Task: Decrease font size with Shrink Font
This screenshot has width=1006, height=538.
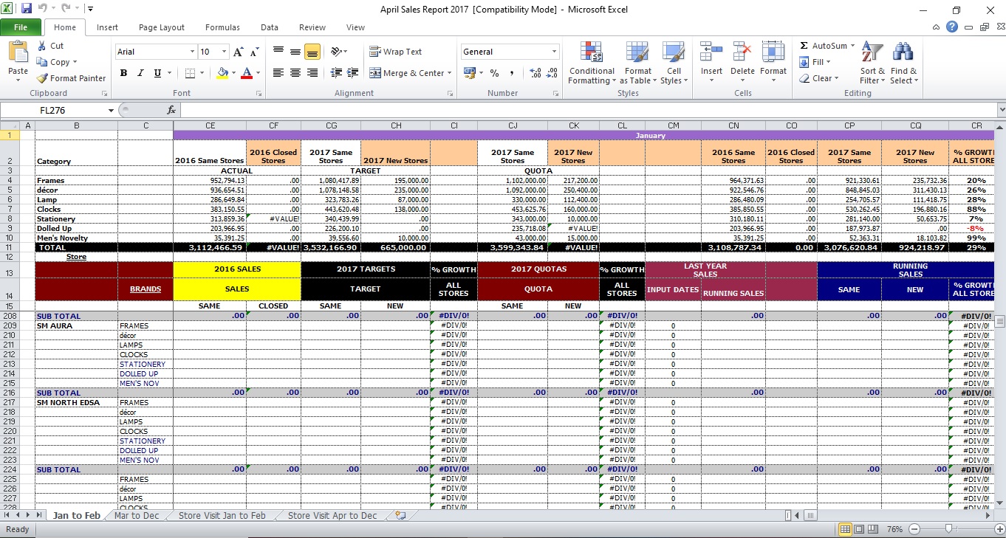Action: click(254, 52)
